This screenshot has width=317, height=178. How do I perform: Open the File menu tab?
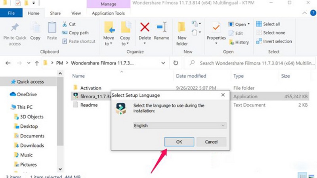click(11, 13)
